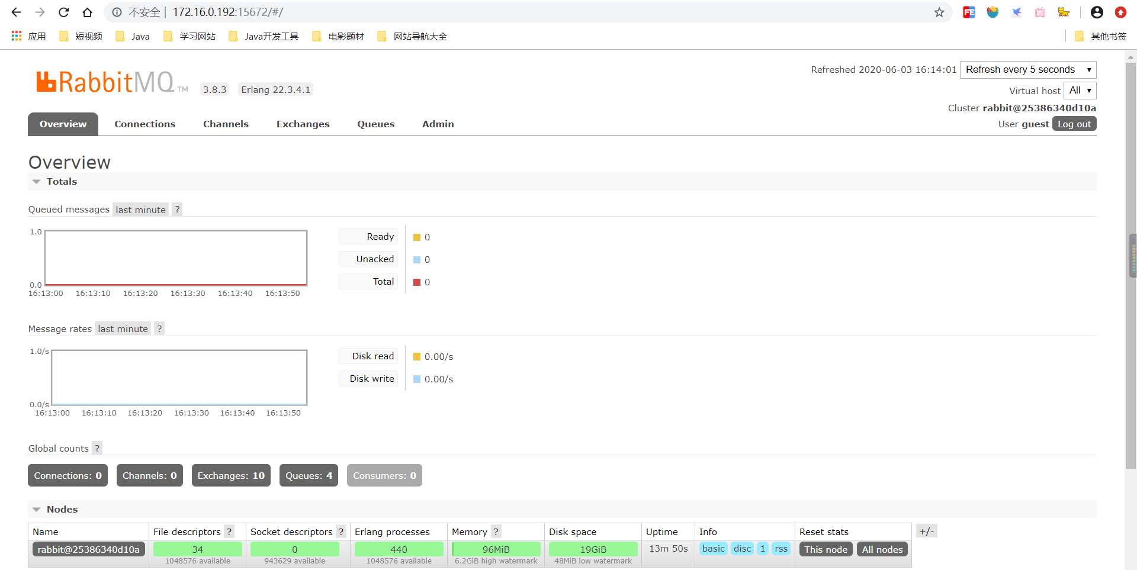Click the blue Unacked legend swatch
Screen dimensions: 1137x570
(417, 260)
